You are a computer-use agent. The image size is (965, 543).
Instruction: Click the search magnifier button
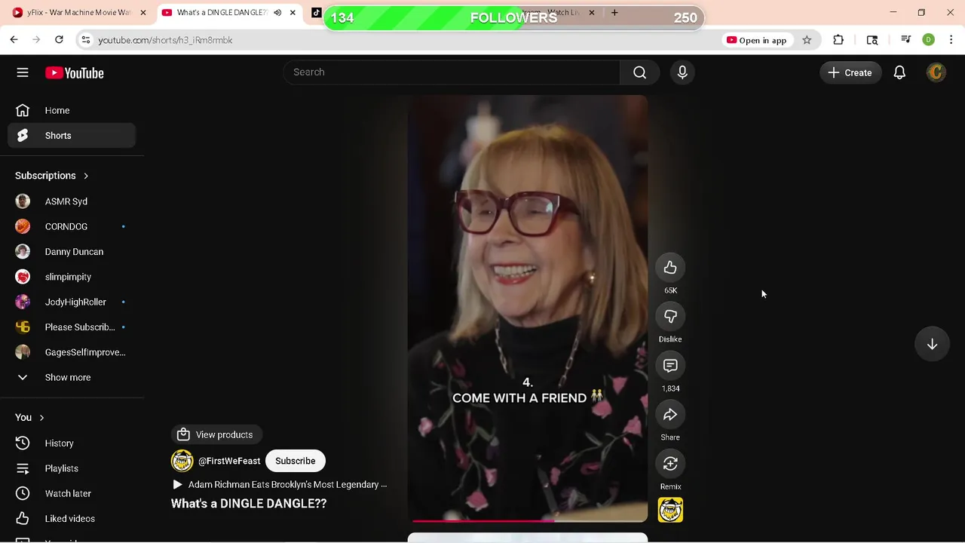(x=639, y=72)
